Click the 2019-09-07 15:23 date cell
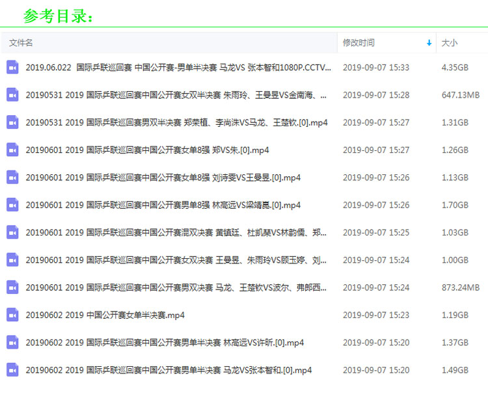Viewport: 488px width, 402px height. (375, 315)
